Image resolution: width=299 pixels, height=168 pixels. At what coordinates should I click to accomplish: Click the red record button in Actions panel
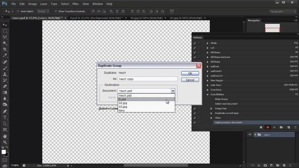tap(268, 127)
